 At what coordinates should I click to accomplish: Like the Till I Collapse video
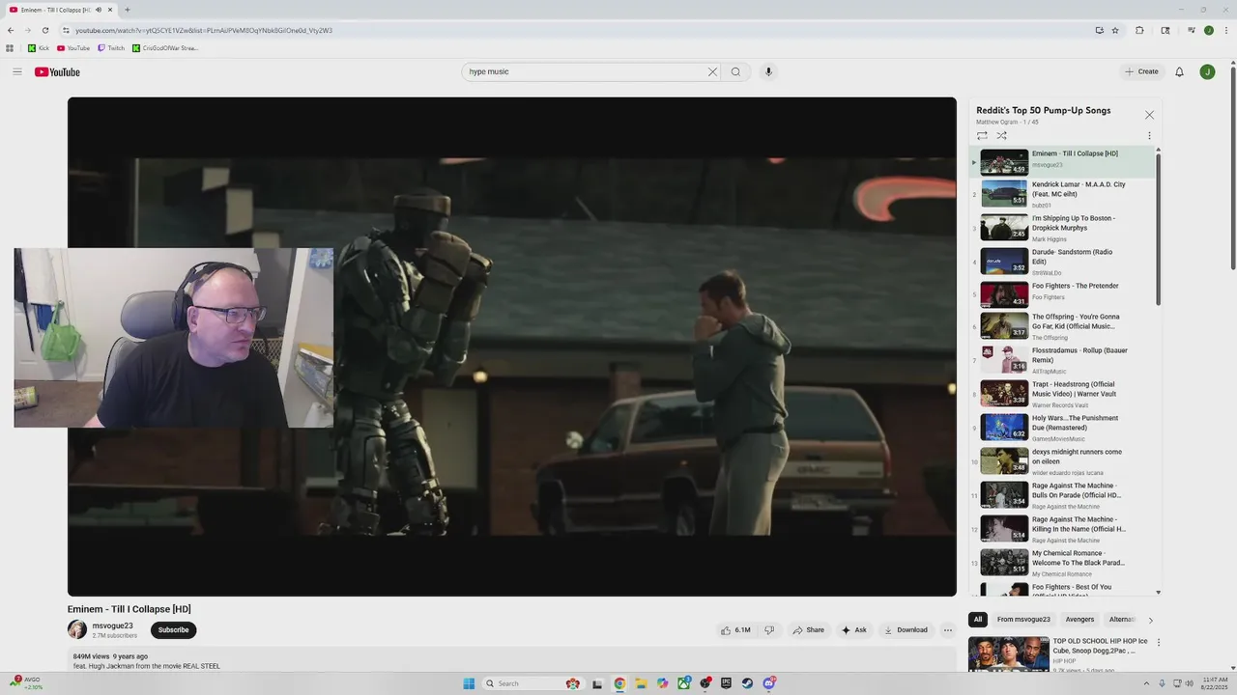[735, 630]
